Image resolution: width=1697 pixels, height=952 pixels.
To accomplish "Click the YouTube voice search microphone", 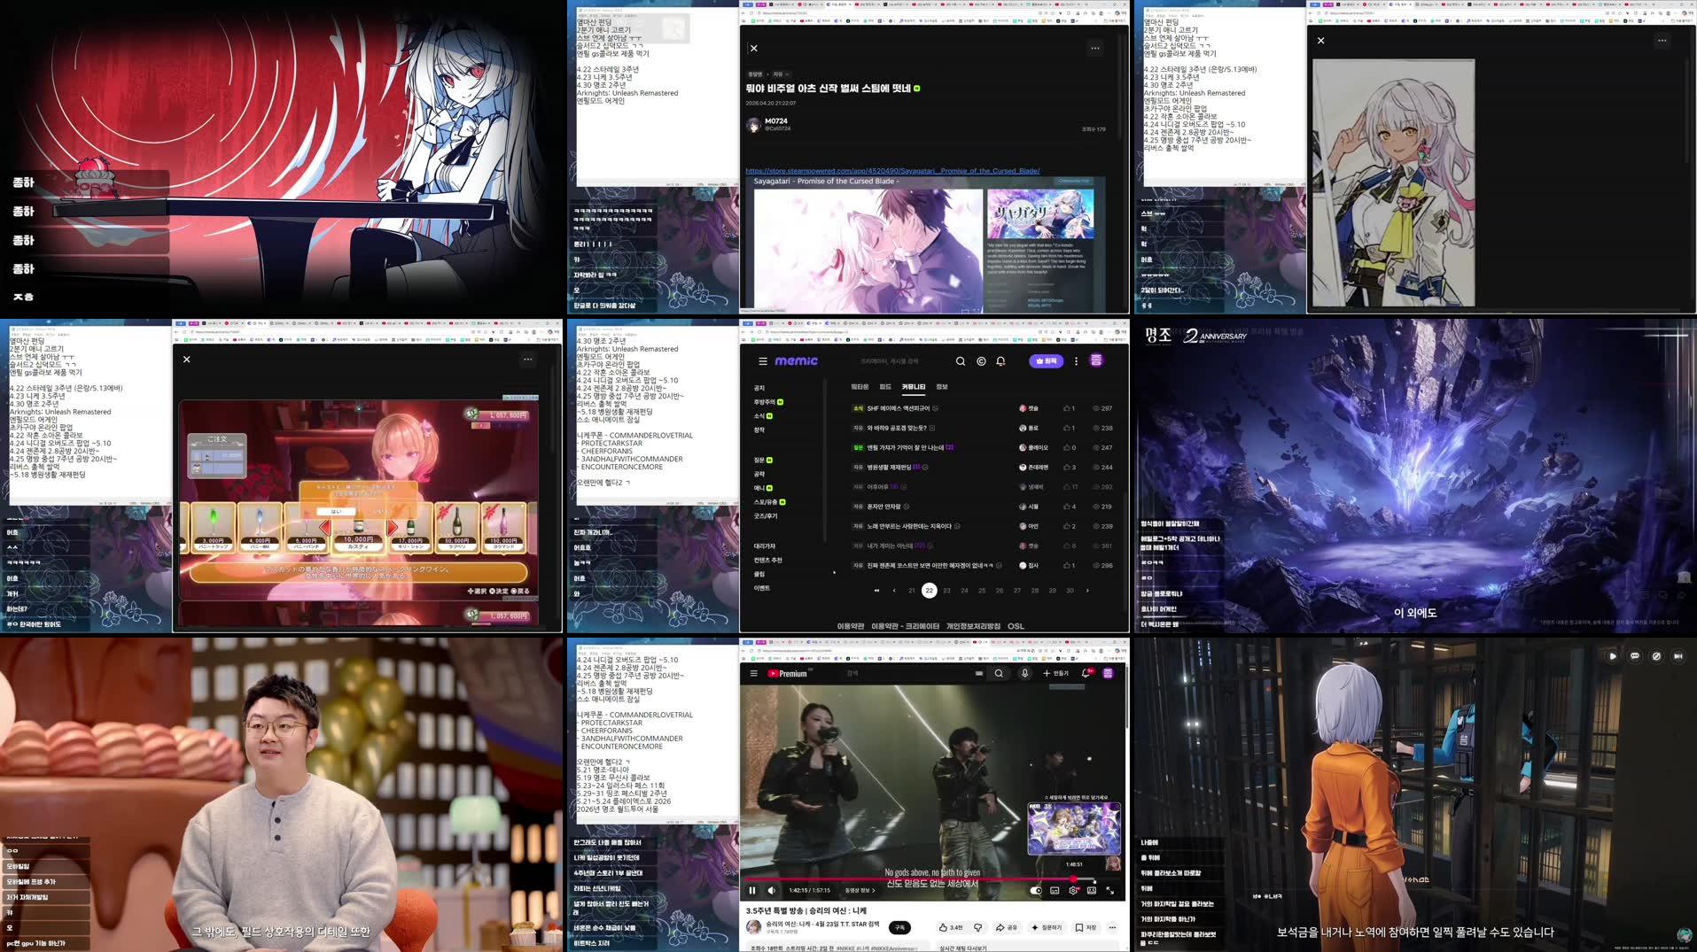I will click(x=1024, y=674).
